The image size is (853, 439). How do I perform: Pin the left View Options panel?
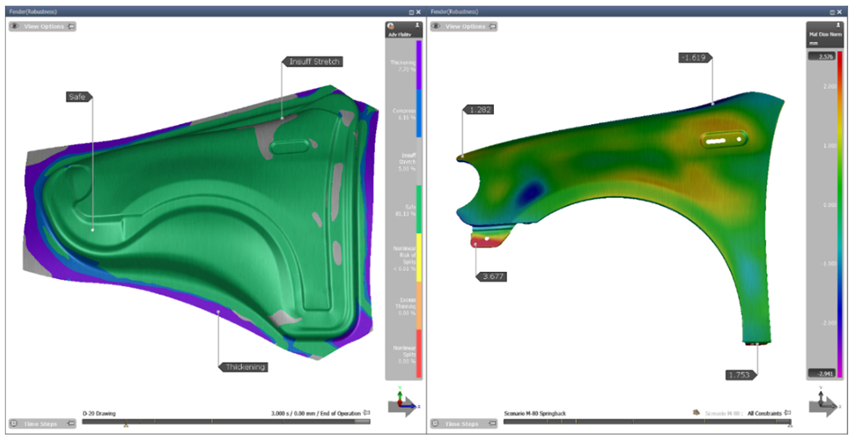[72, 26]
